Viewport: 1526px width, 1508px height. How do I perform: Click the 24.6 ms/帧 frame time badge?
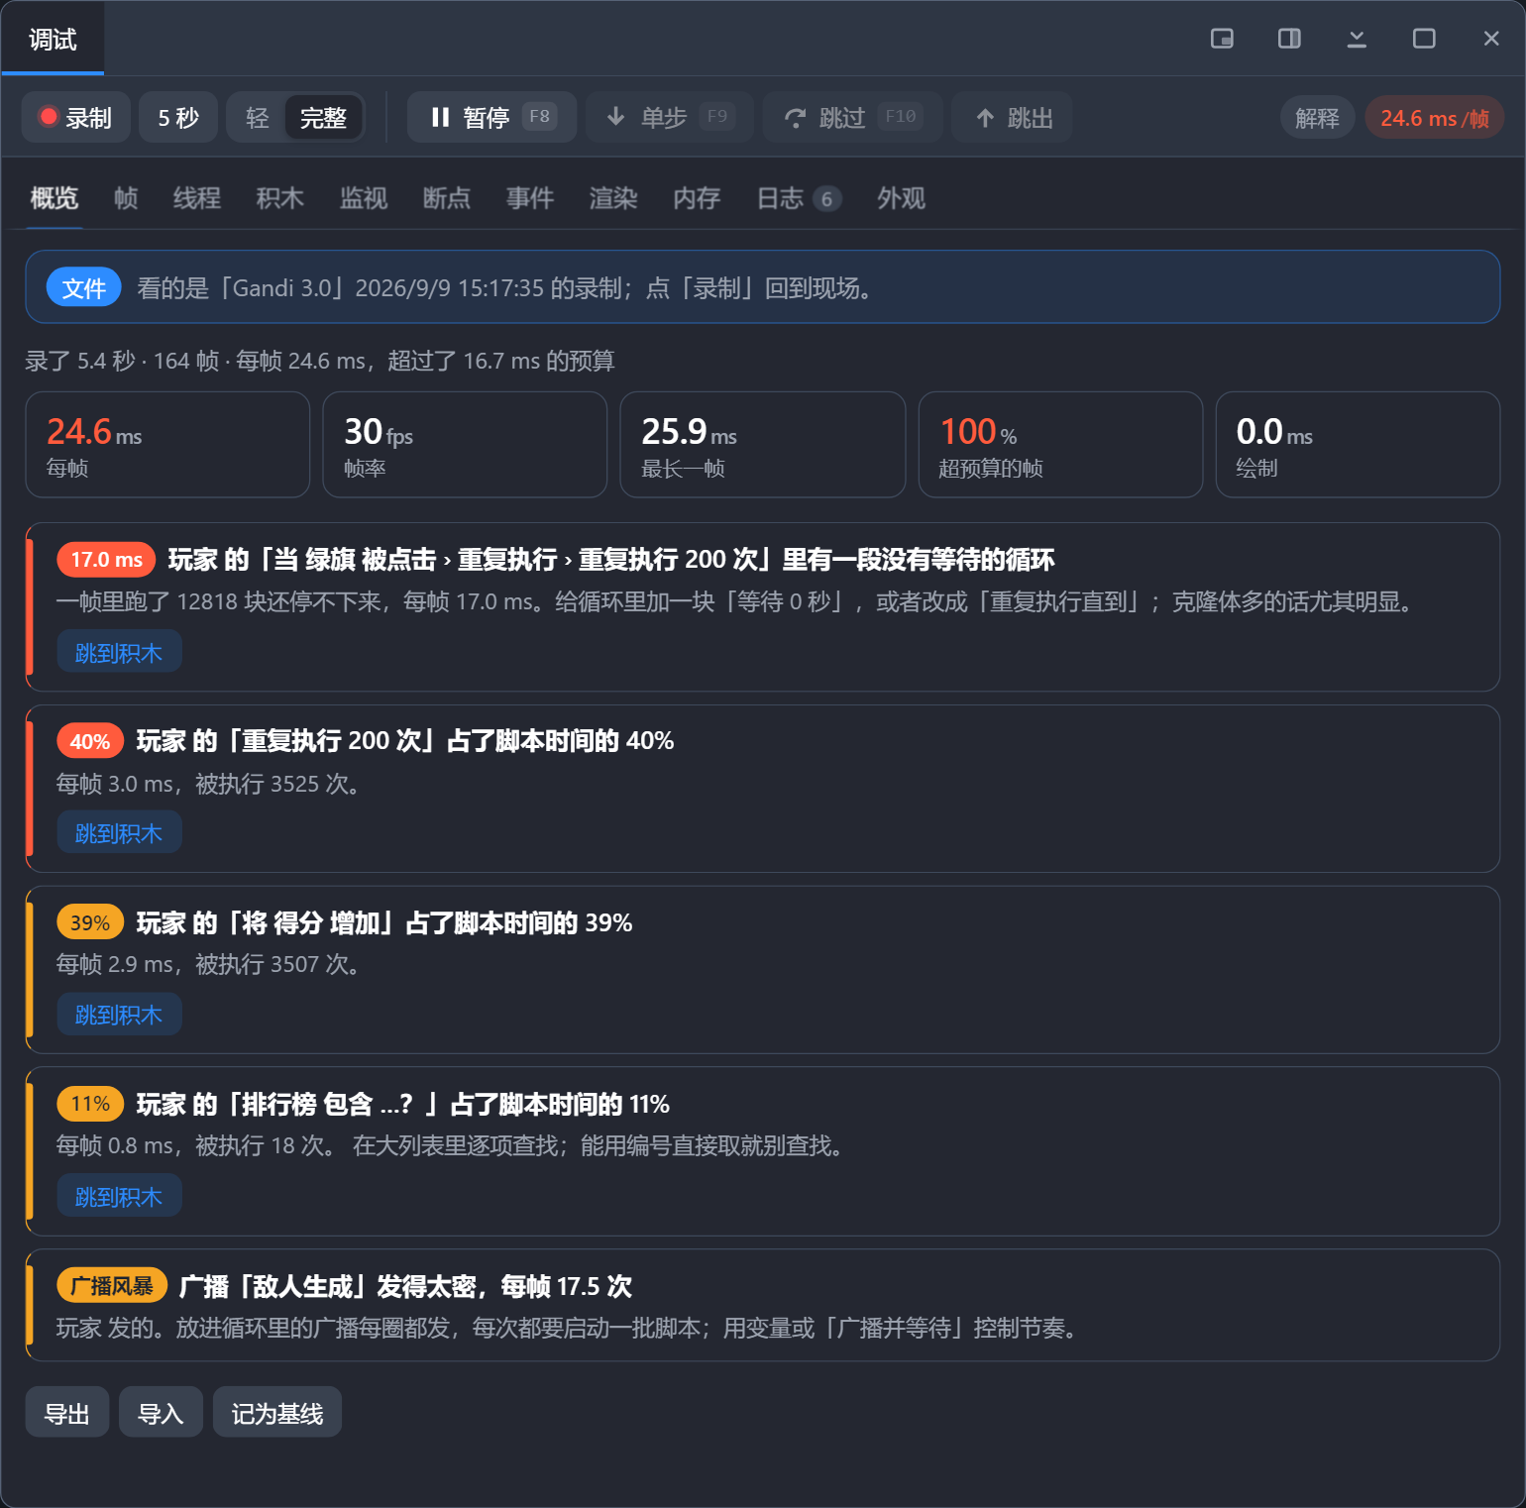pyautogui.click(x=1435, y=118)
